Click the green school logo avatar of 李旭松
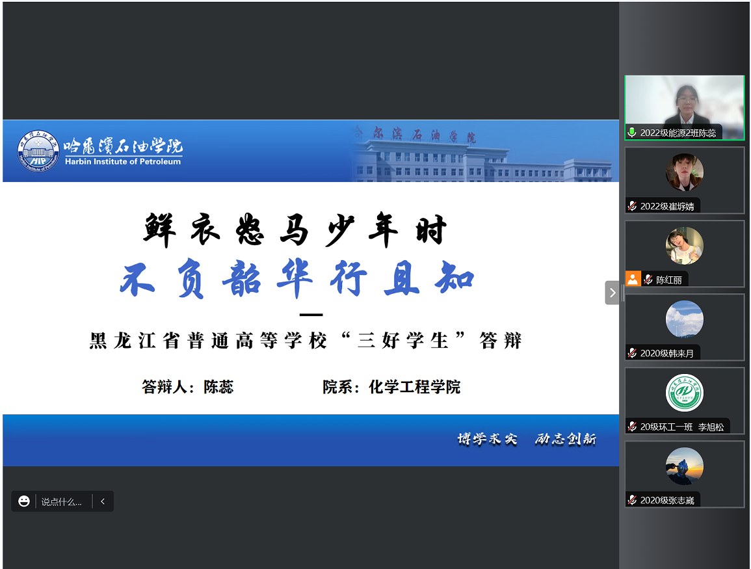 (x=684, y=393)
